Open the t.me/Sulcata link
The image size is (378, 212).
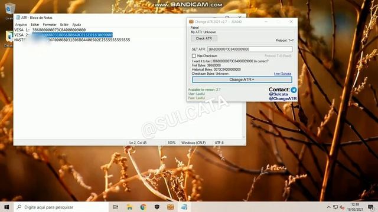pos(282,74)
